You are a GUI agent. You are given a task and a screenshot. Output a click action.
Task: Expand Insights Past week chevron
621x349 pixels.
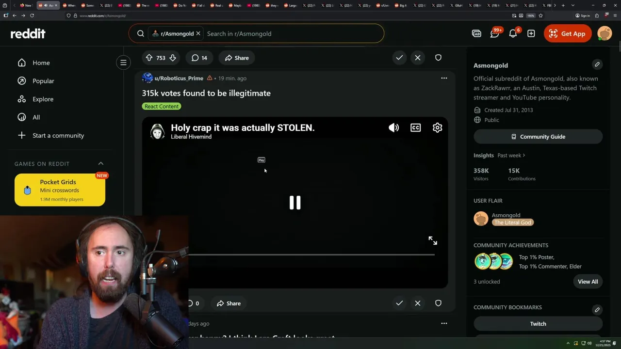click(x=524, y=156)
